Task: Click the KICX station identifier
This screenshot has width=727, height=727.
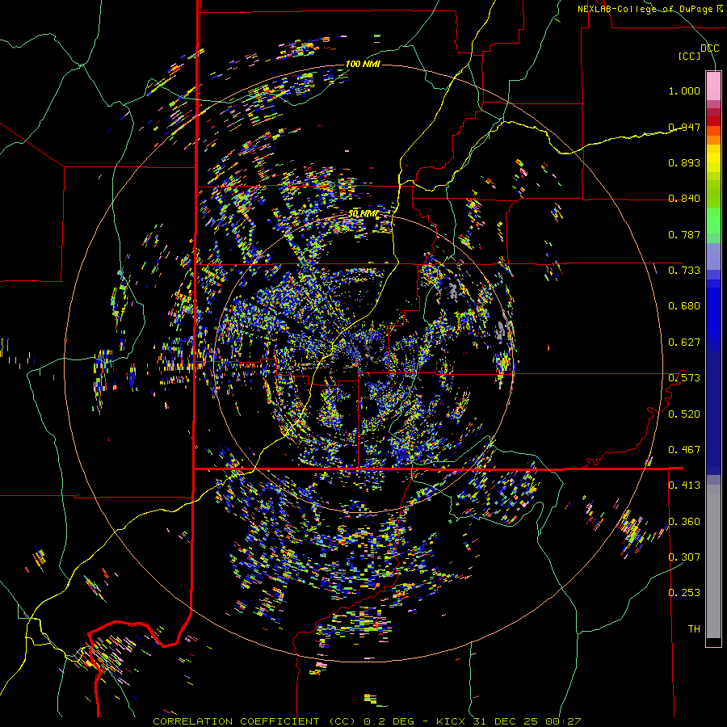Action: [x=450, y=721]
